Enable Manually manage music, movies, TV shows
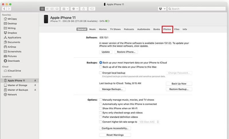Viewport: 229px width, 139px height. [100, 100]
